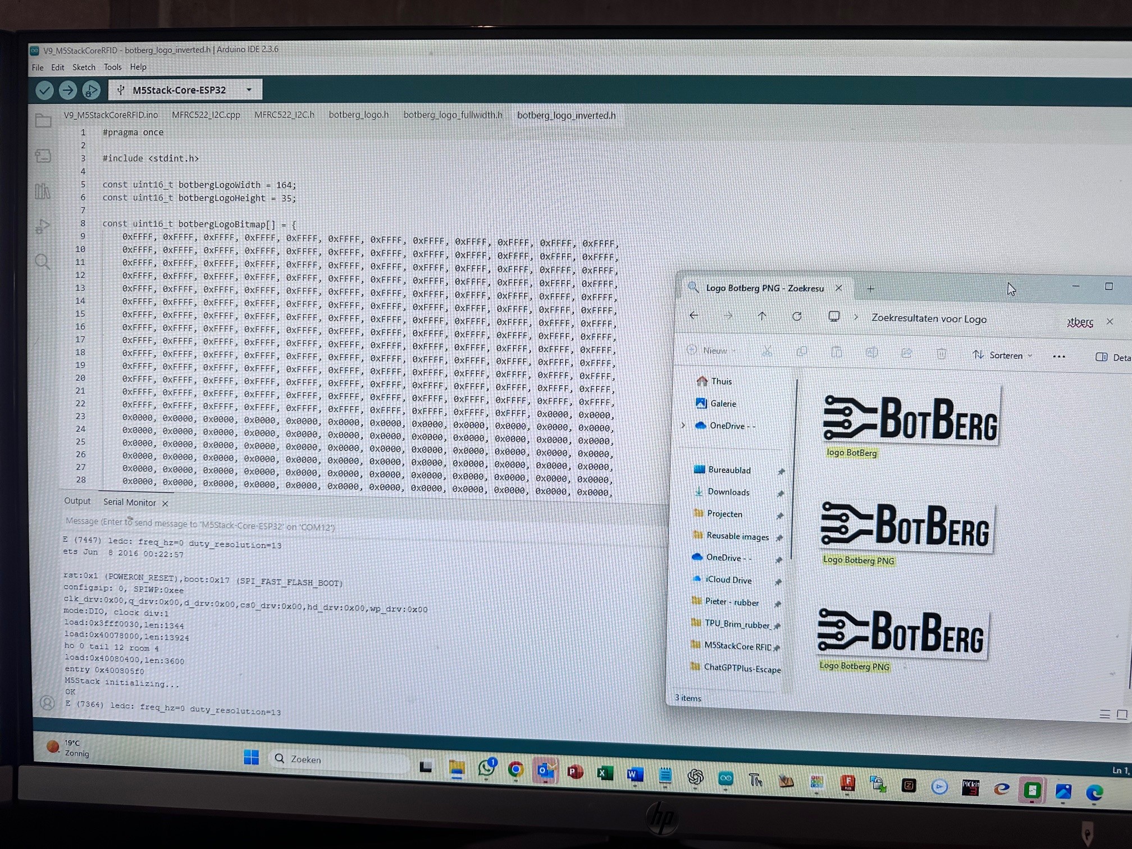Open the Help menu
1132x849 pixels.
(138, 67)
